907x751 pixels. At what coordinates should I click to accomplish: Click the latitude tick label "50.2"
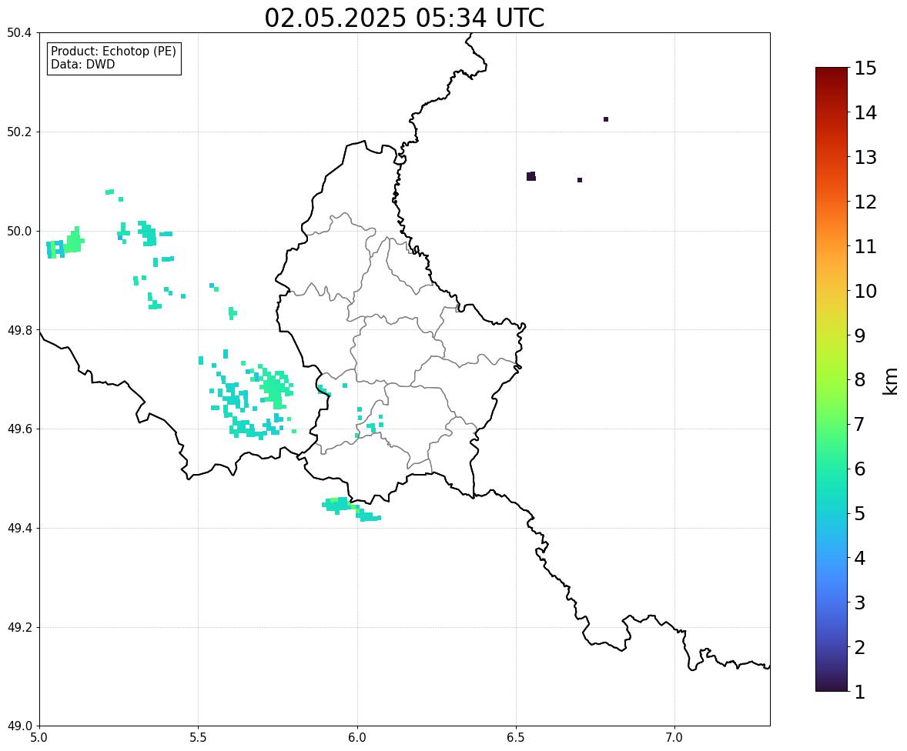[18, 132]
